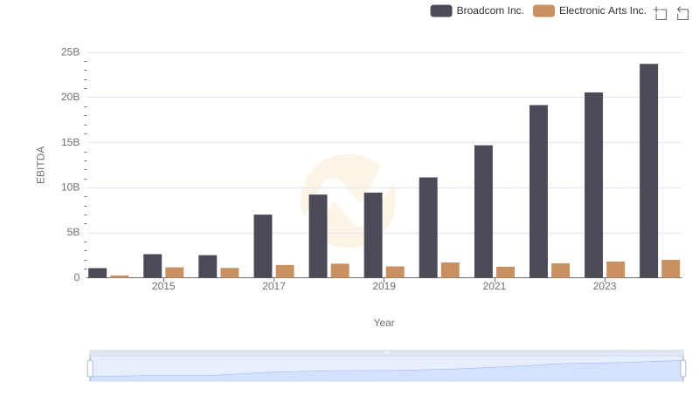Toggle the Electronic Arts Inc. legend entry

590,10
